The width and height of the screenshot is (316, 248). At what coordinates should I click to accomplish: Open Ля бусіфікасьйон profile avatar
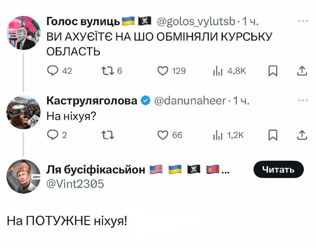point(24,176)
